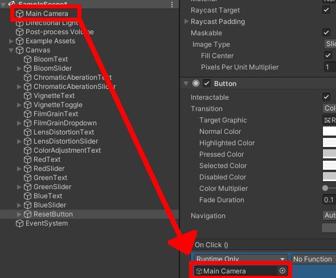Click the LensDistortionSlider cube icon

coord(27,141)
